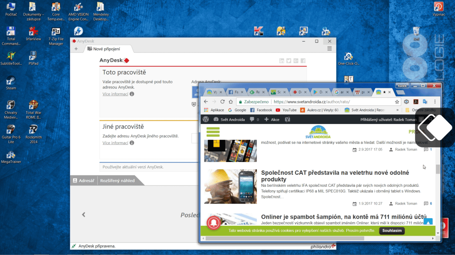Viewport: 455px width, 255px height.
Task: Launch SubtitleTool desktop icon
Action: pyautogui.click(x=11, y=58)
